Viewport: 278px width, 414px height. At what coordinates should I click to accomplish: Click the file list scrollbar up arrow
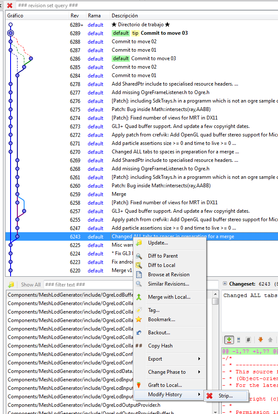tap(215, 294)
